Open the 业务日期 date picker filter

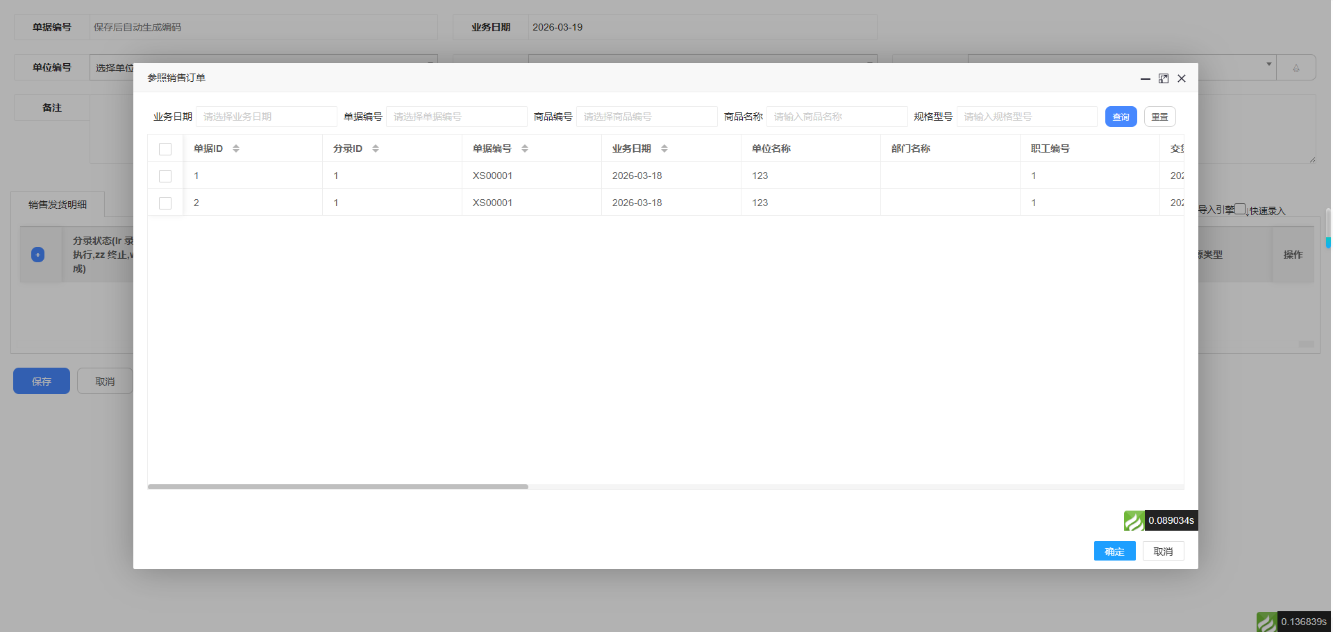click(x=266, y=117)
